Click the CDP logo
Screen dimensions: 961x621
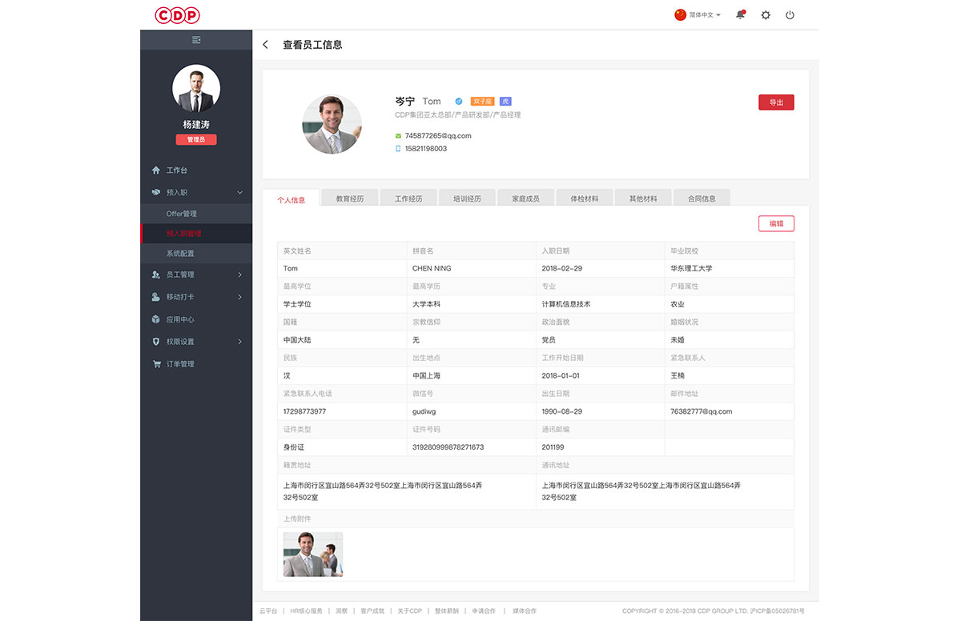click(177, 14)
